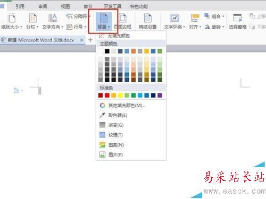Switch to the 引用 ribbon tab

pyautogui.click(x=20, y=6)
